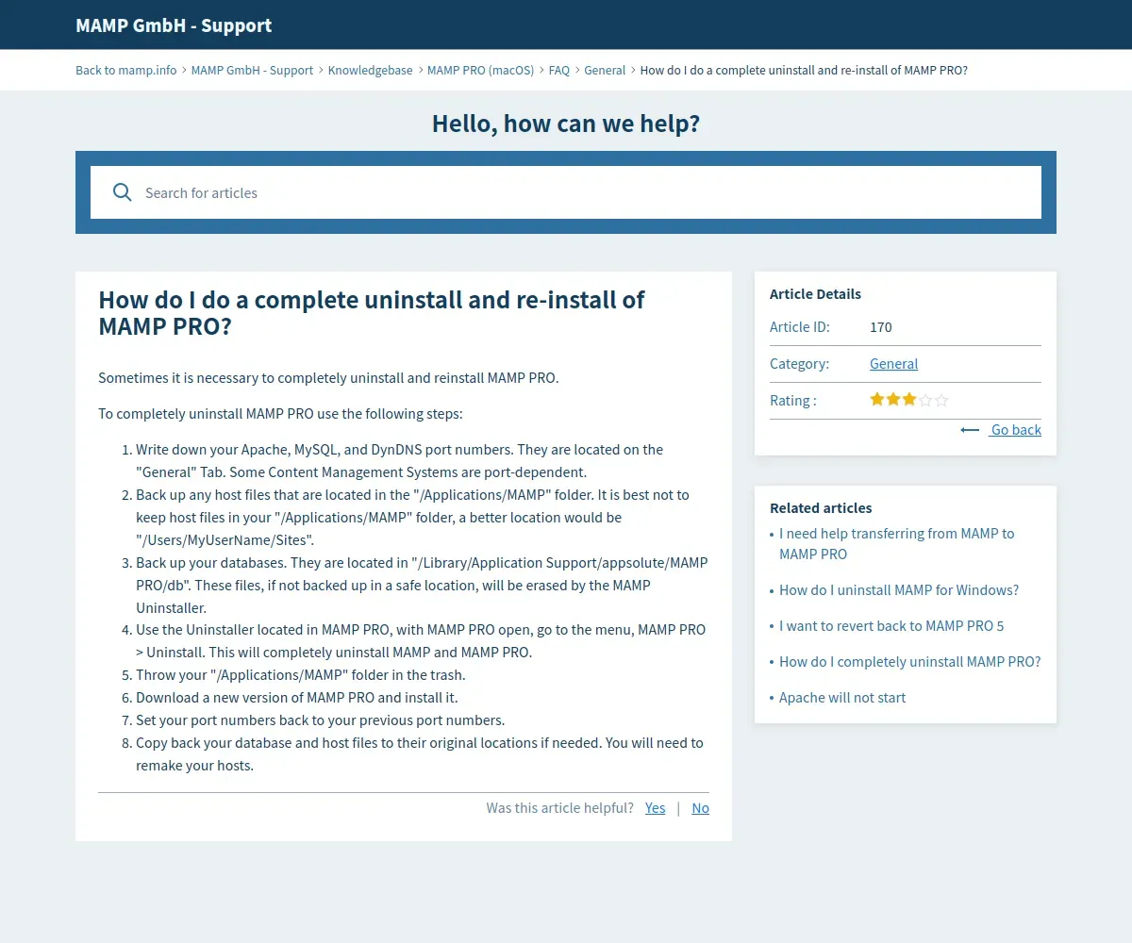Click 'To completely uninstall MAMP PRO use' sentence
The height and width of the screenshot is (943, 1132).
click(280, 414)
